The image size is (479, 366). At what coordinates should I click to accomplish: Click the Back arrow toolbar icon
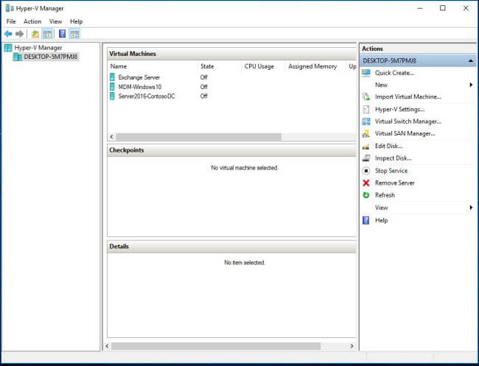click(8, 34)
